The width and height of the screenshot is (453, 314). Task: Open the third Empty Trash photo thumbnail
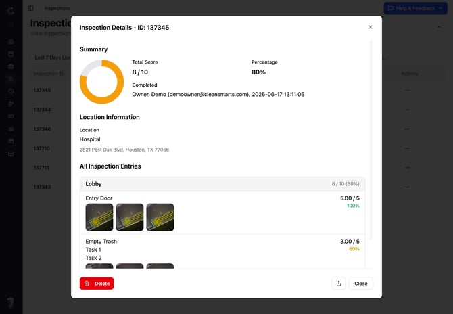pos(160,266)
